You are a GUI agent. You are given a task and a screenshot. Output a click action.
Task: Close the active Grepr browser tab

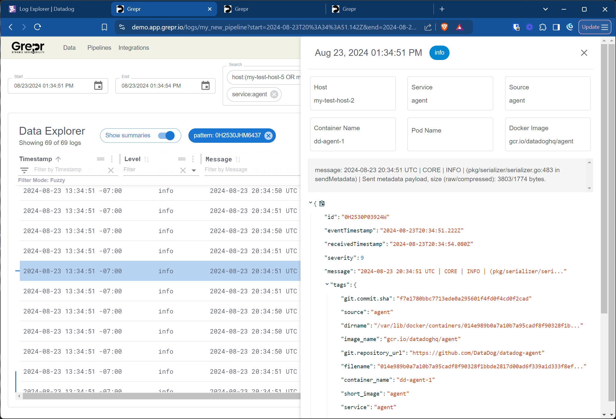pyautogui.click(x=210, y=9)
